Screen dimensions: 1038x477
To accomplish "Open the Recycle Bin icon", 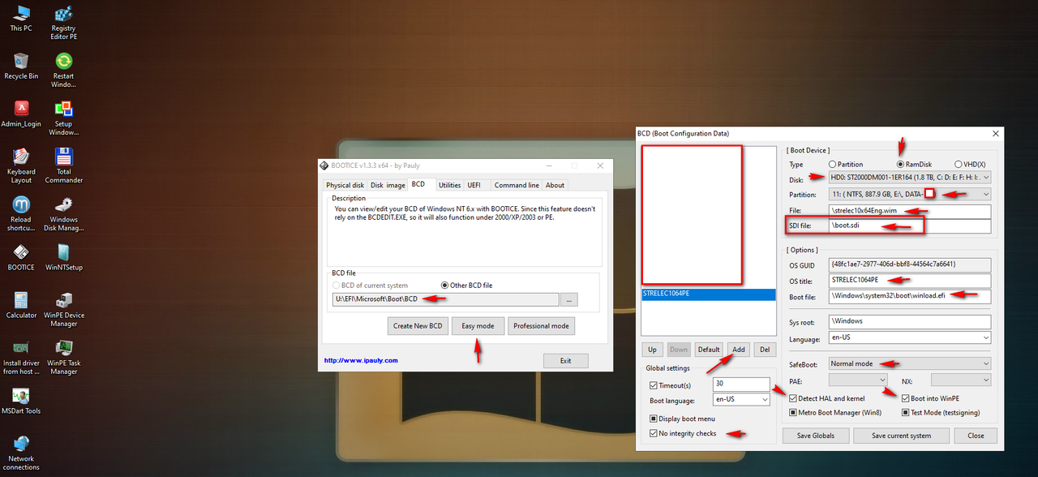I will tap(21, 67).
